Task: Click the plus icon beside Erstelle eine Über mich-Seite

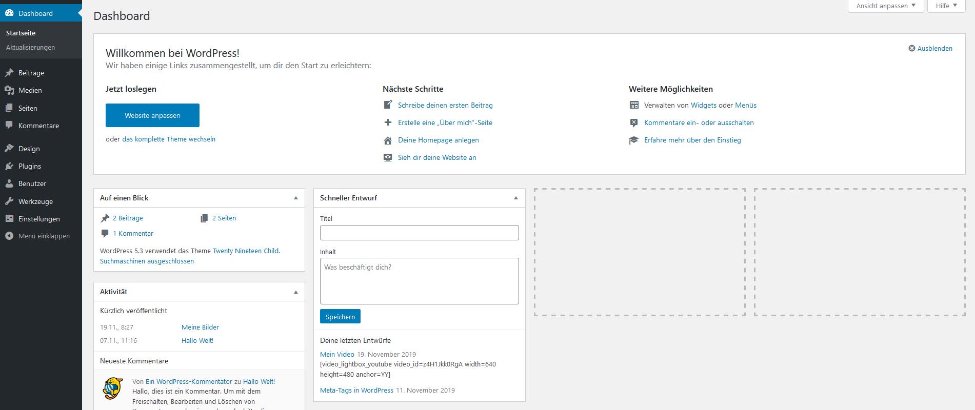Action: (388, 122)
